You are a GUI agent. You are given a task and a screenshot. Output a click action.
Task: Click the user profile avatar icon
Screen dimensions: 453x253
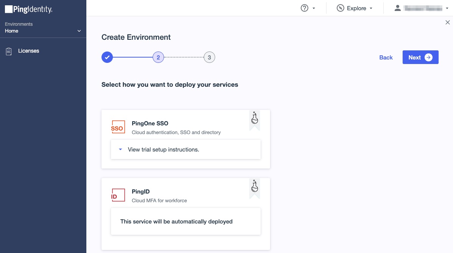pyautogui.click(x=397, y=8)
